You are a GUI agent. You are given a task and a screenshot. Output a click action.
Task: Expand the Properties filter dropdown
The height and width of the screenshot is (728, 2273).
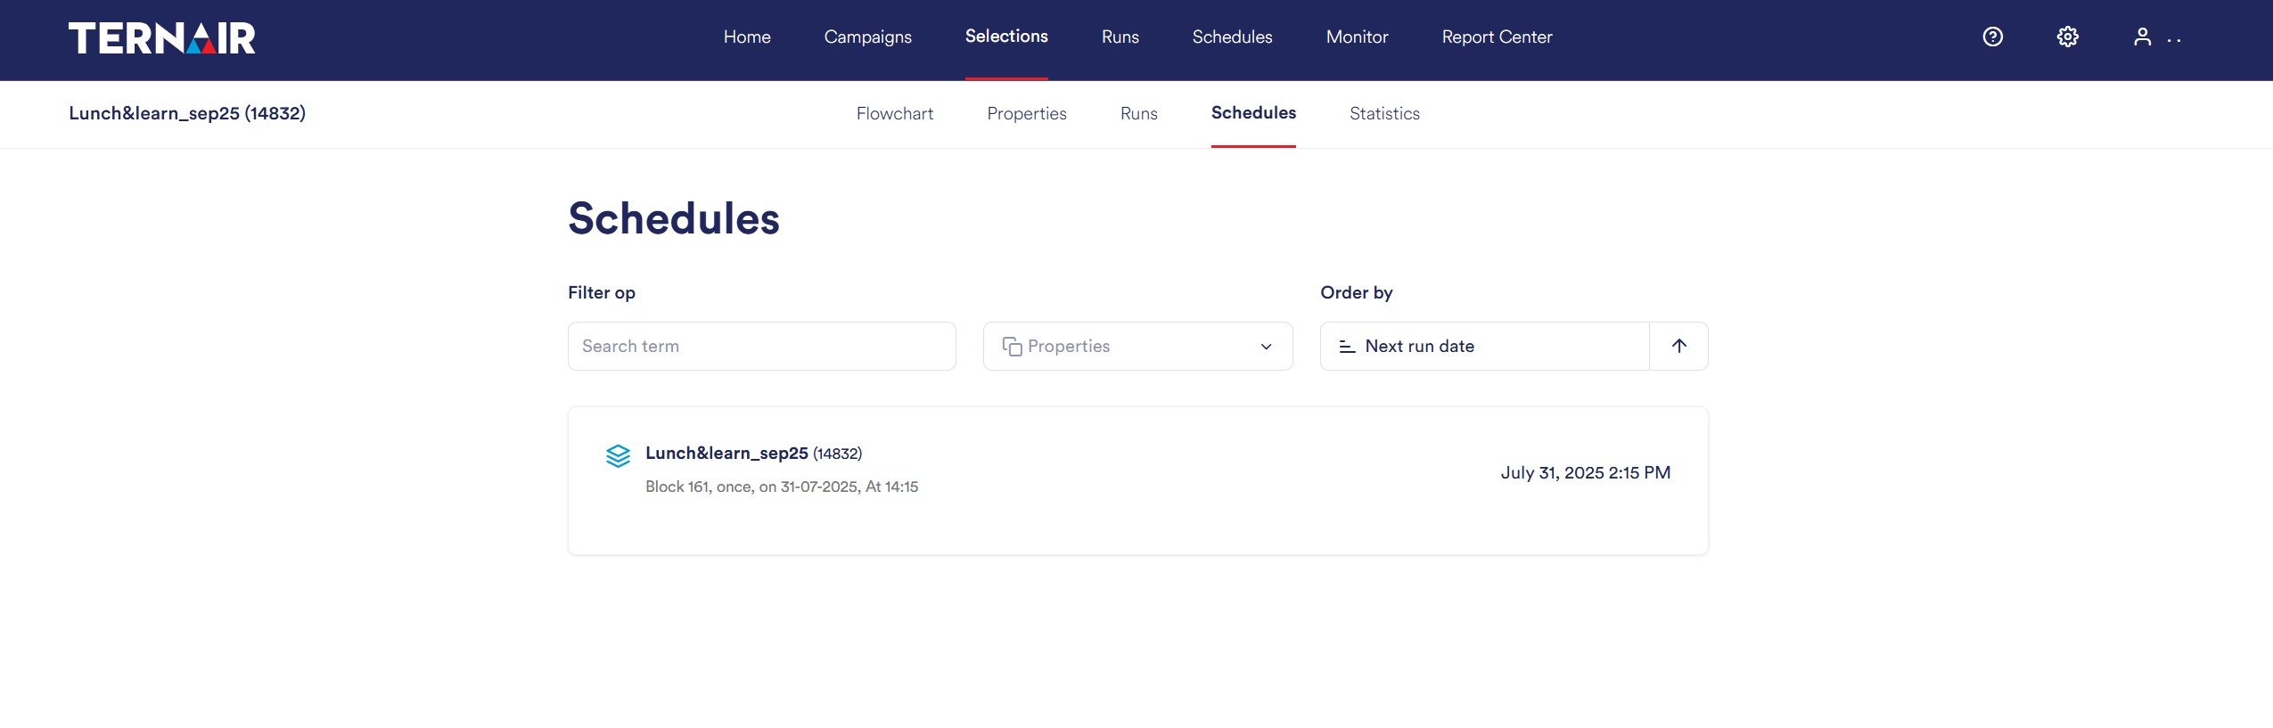point(1136,346)
